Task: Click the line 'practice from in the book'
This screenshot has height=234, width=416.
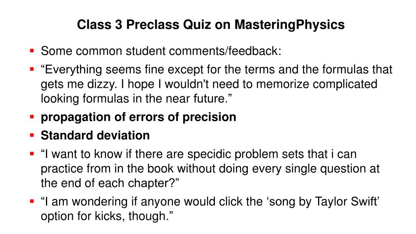Action: click(210, 169)
